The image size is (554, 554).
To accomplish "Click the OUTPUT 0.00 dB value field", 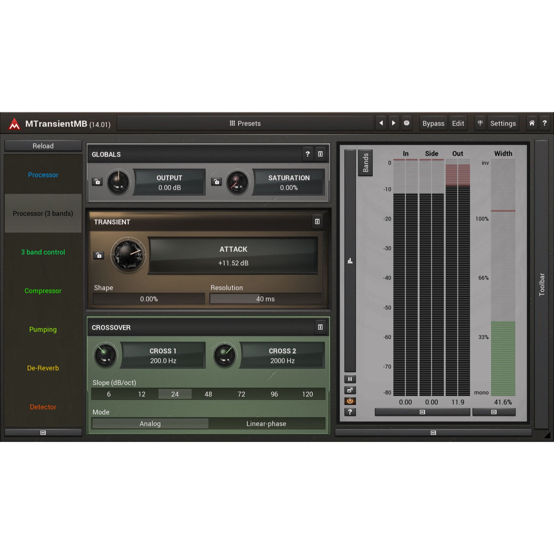I will click(170, 182).
